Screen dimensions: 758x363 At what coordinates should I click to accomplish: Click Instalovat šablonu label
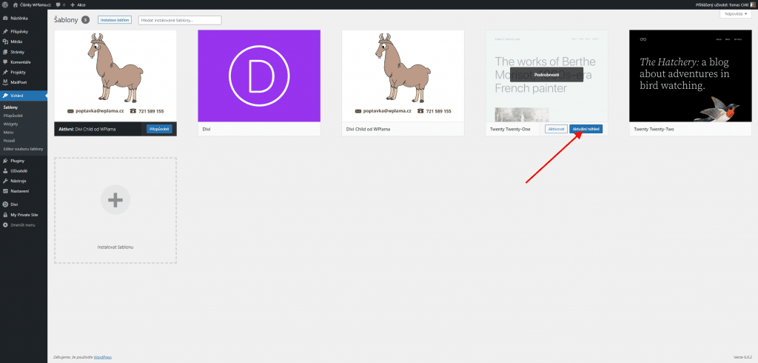pyautogui.click(x=115, y=247)
